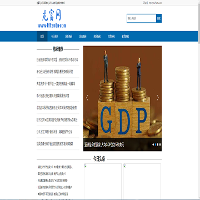Open the first broken-image thumbnail under 今日头条
This screenshot has width=200, height=200.
pos(103,182)
